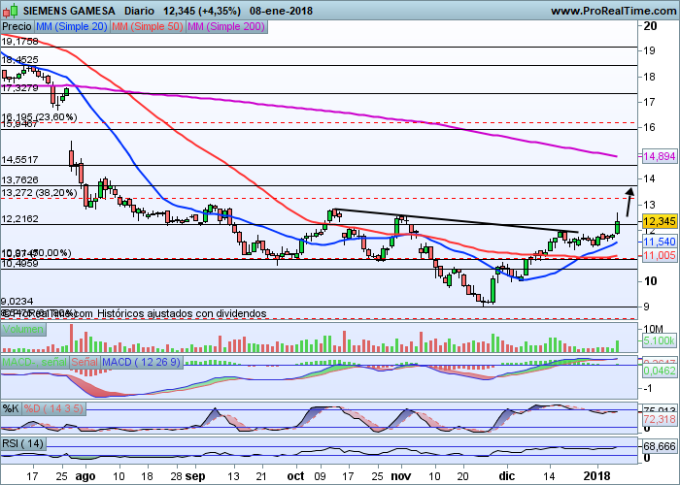Open the Volumen panel label
This screenshot has height=485, width=680.
point(22,329)
